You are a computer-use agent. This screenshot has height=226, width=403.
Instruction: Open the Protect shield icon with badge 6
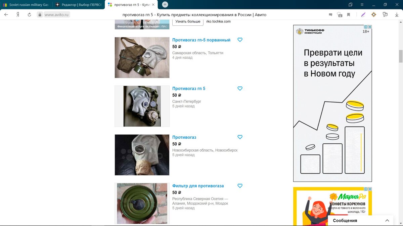[x=340, y=15]
